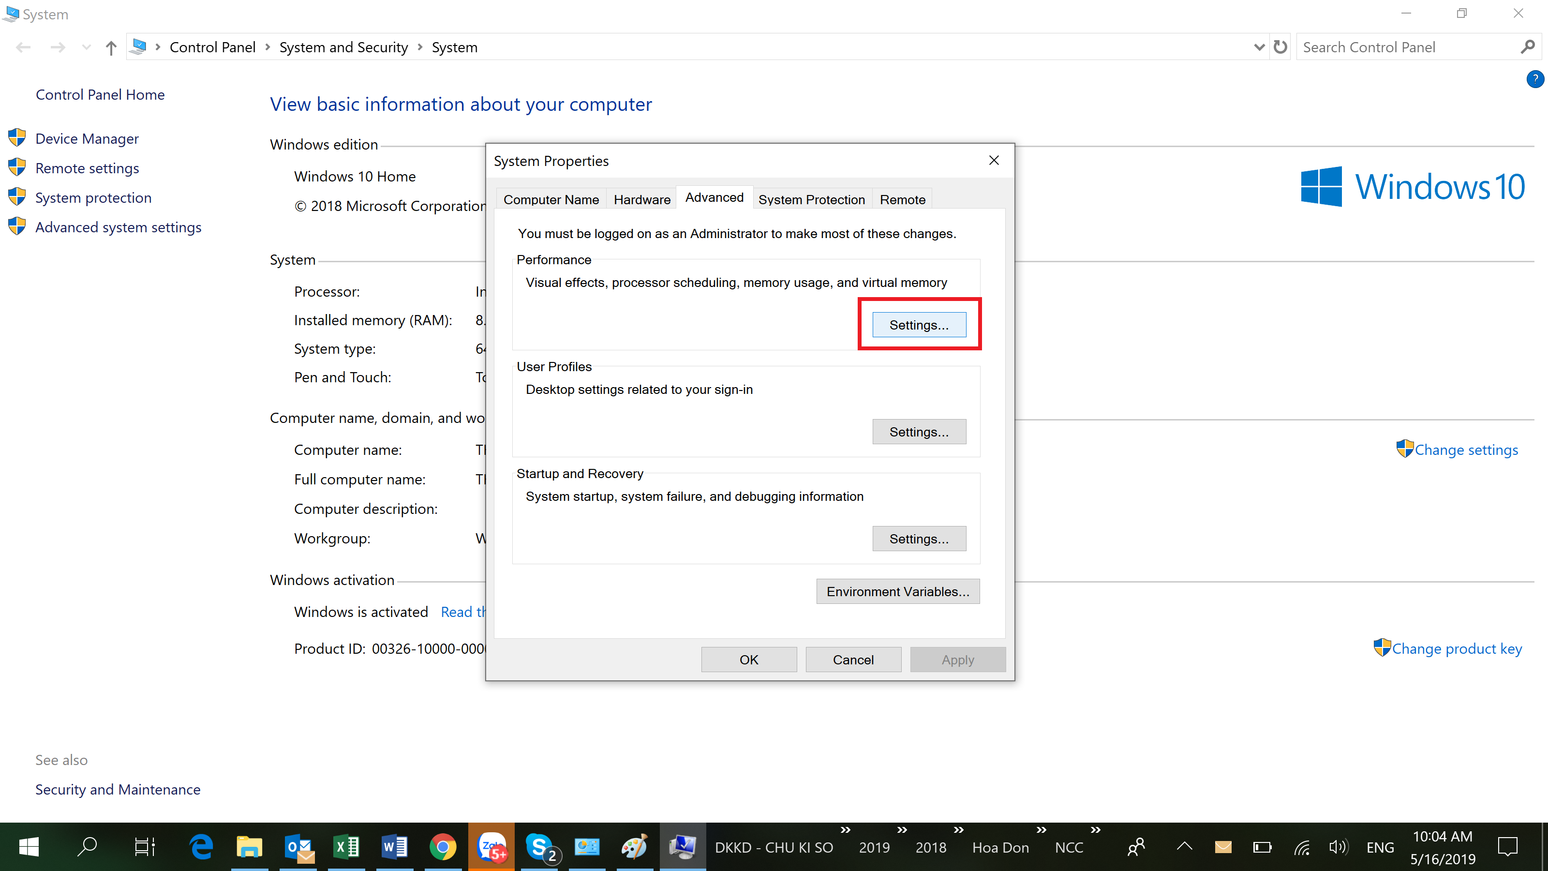Close the System Properties dialog
This screenshot has height=871, width=1548.
pos(994,161)
